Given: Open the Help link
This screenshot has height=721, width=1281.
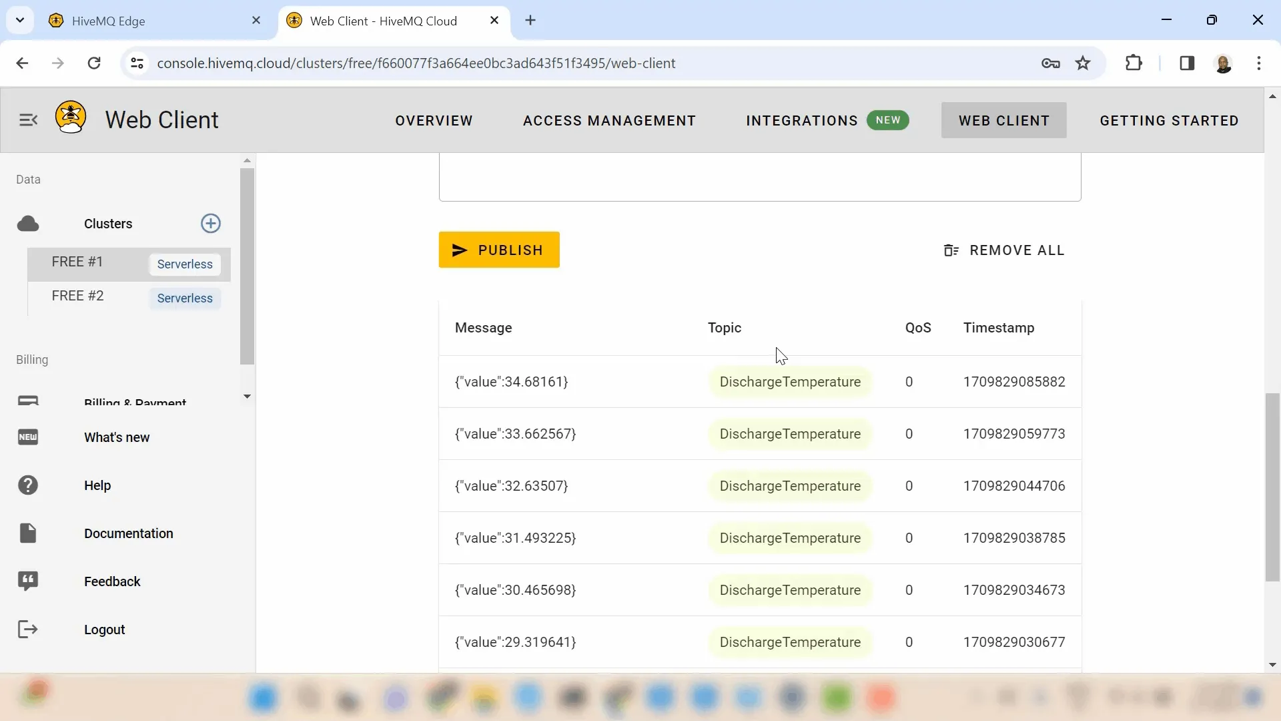Looking at the screenshot, I should click(x=97, y=485).
